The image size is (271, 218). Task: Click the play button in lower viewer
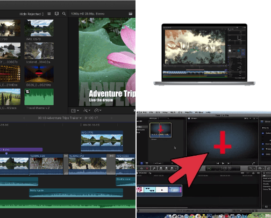[223, 163]
